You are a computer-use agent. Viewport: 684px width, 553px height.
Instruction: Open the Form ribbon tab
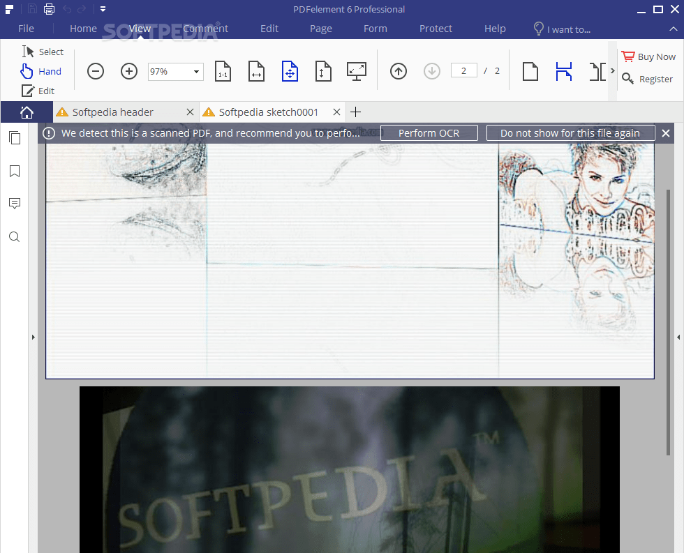(x=376, y=29)
